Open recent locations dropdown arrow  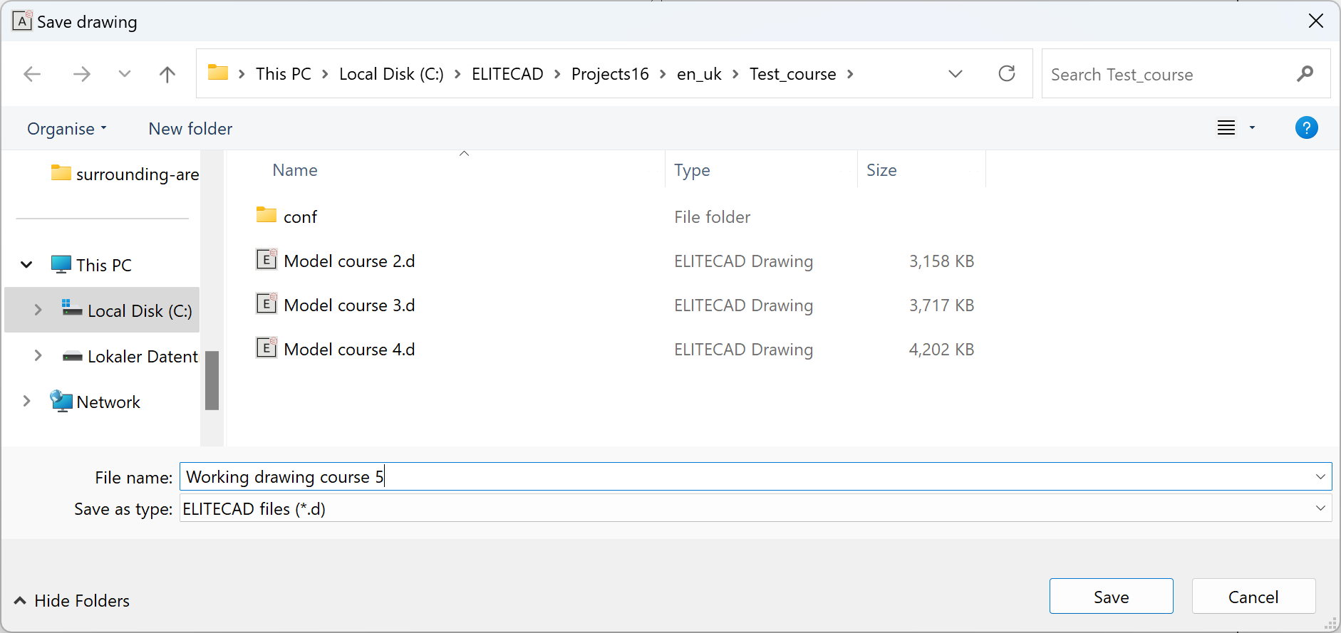pos(125,74)
